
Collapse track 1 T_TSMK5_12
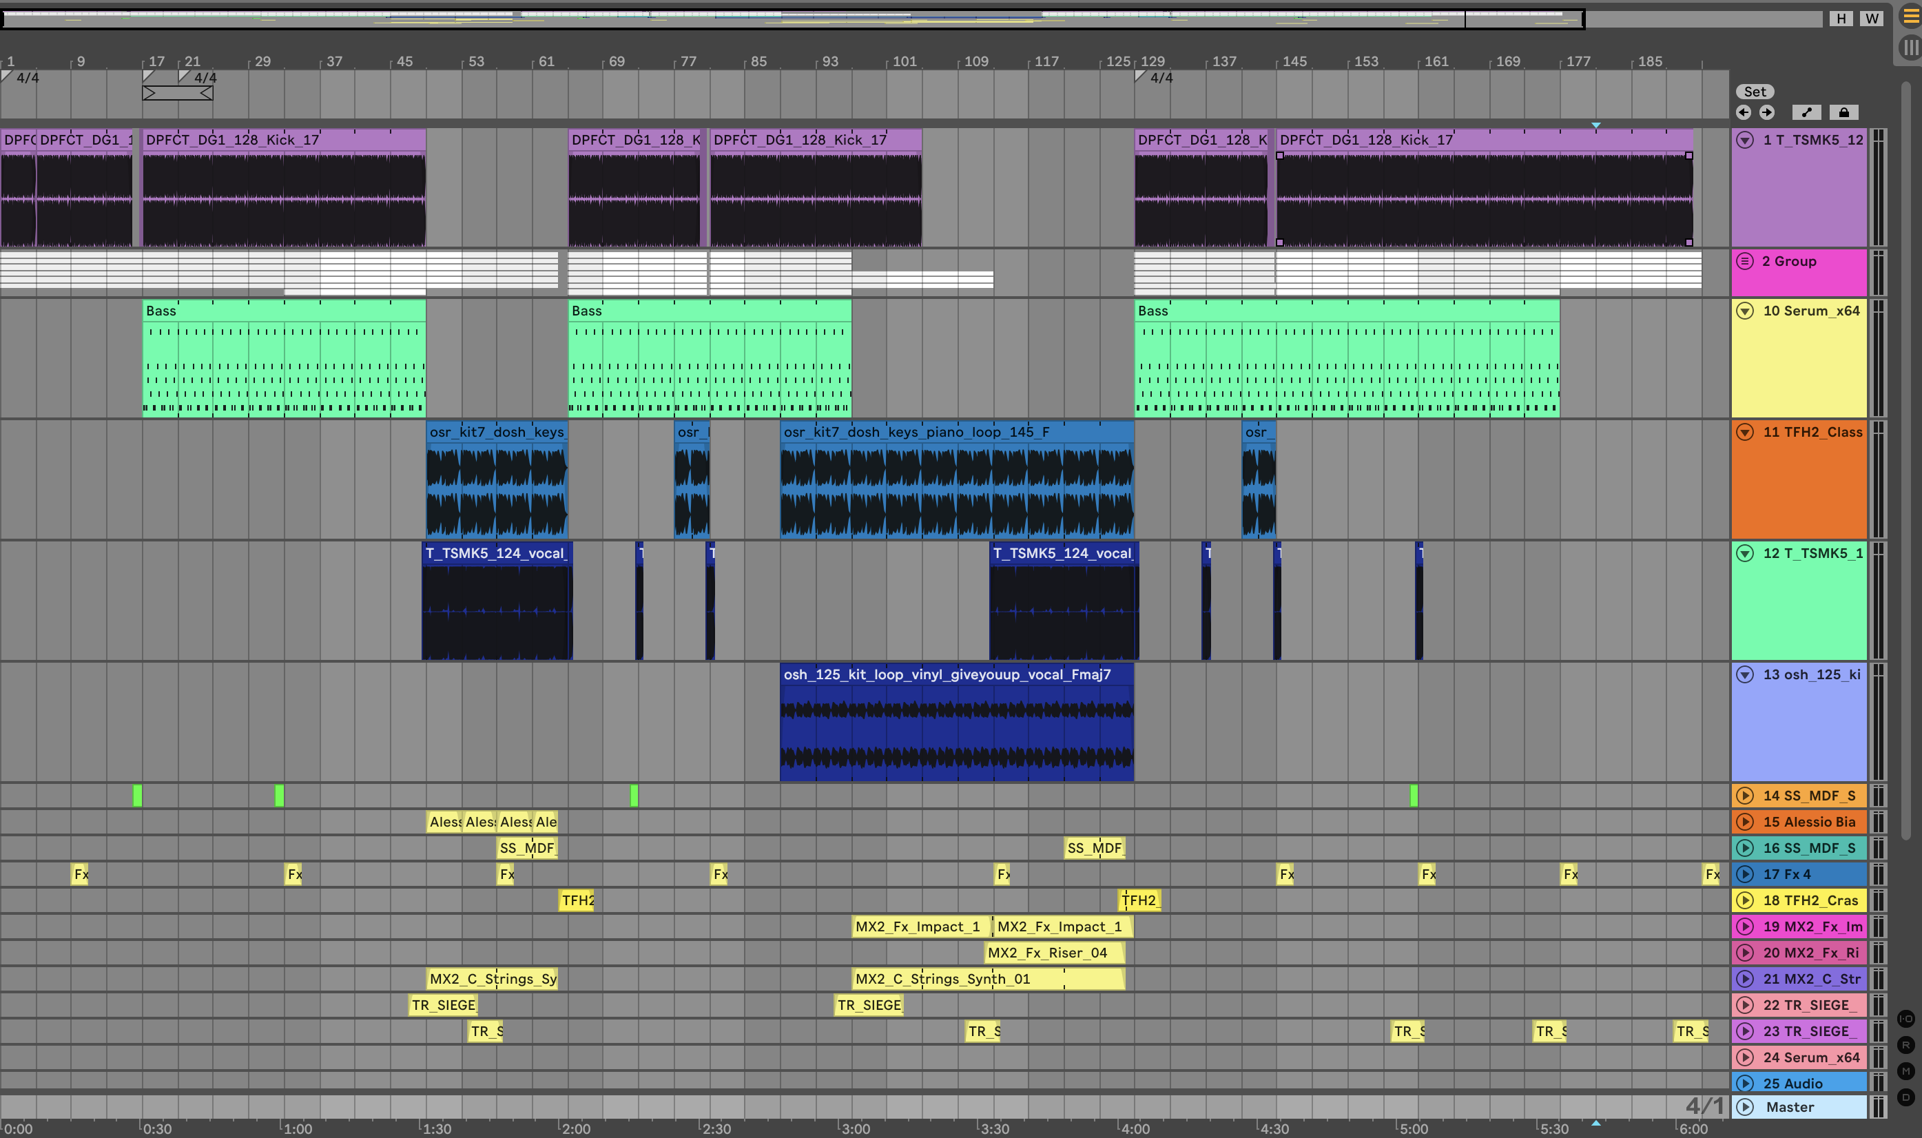(x=1746, y=140)
